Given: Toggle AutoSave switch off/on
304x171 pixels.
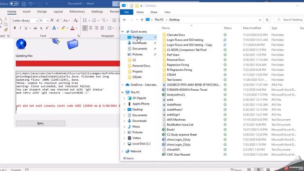Looking at the screenshot, I should click(14, 4).
